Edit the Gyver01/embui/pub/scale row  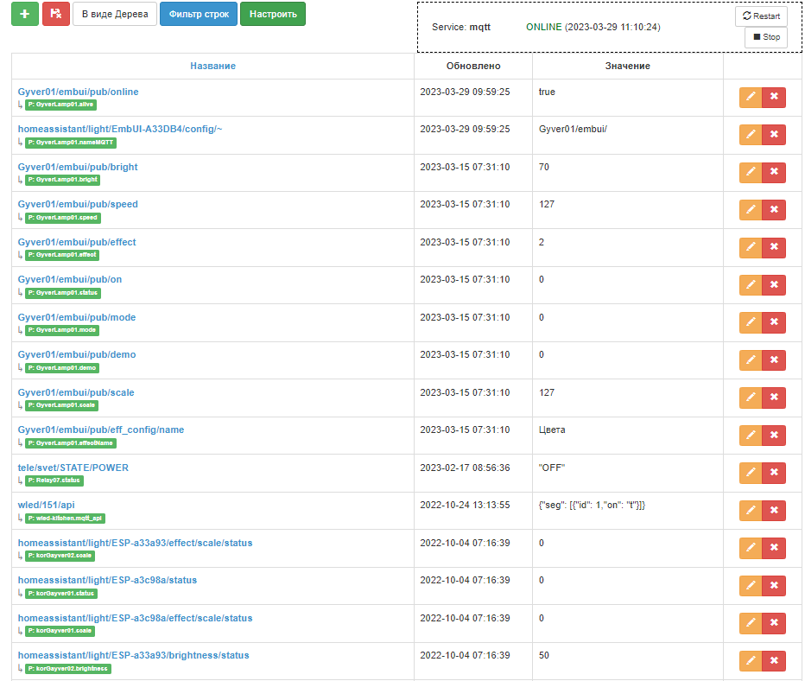[x=751, y=398]
